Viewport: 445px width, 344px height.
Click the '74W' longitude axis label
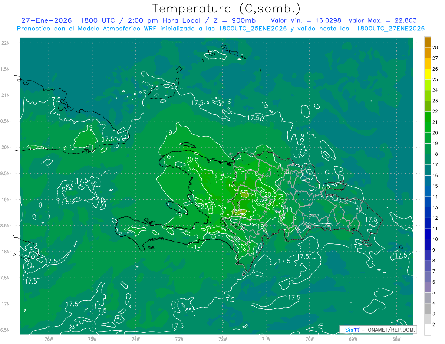pyautogui.click(x=136, y=339)
